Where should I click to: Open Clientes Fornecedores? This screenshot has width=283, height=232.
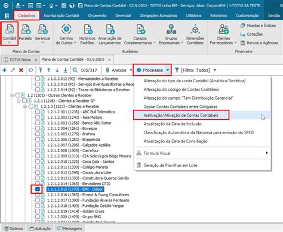[x=223, y=34]
